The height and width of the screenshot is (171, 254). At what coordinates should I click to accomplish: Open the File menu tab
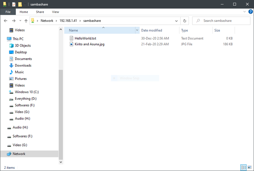click(x=8, y=12)
